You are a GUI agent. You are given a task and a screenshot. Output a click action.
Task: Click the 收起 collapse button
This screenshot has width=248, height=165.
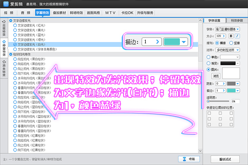coord(189,159)
